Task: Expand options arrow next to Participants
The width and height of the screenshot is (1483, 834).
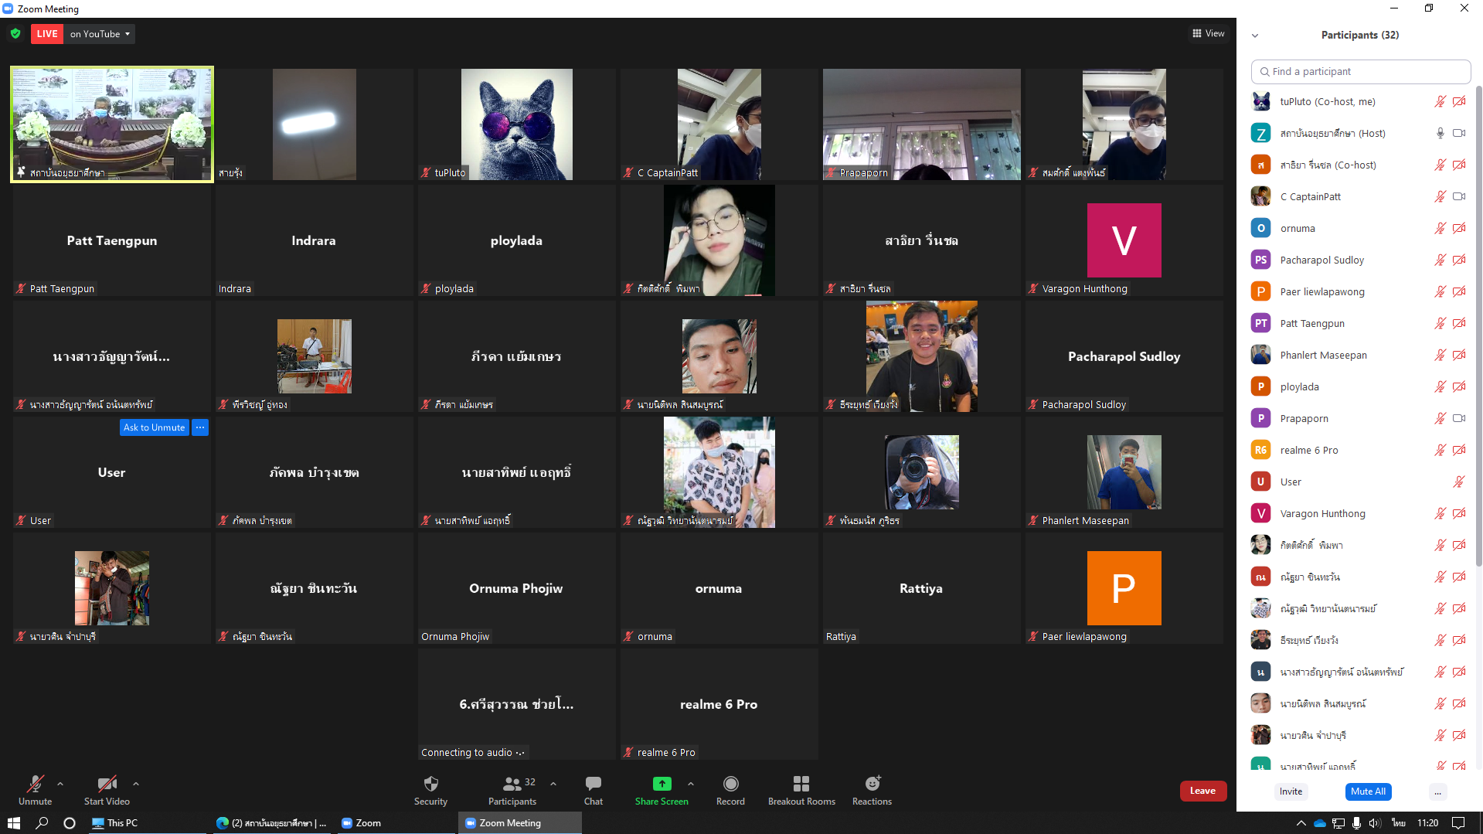Action: click(553, 784)
